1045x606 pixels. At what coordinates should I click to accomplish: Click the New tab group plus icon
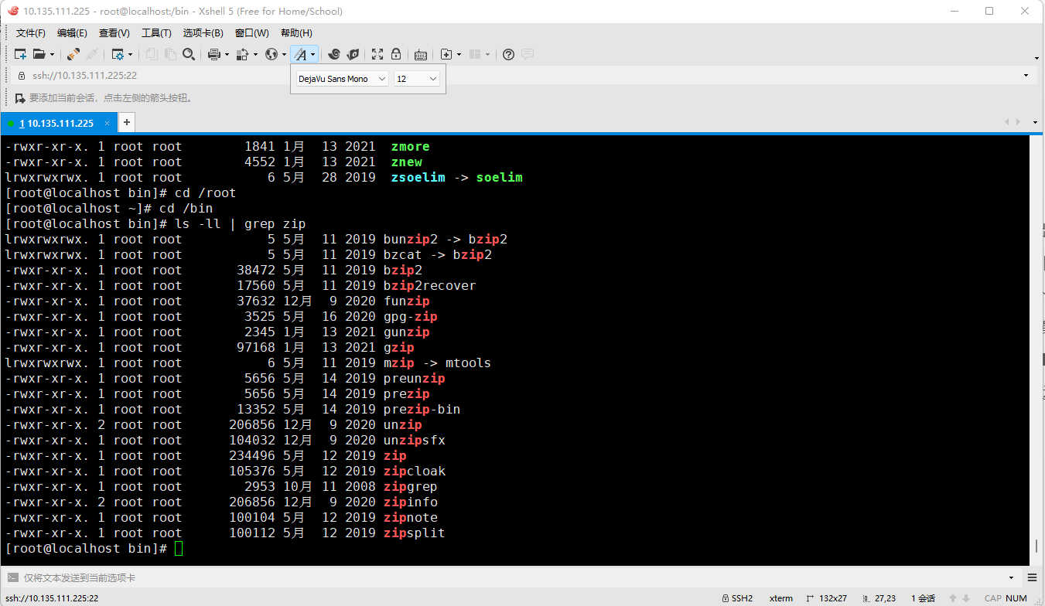[446, 54]
